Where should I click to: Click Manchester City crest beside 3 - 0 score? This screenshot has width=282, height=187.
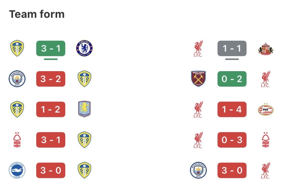tap(198, 170)
